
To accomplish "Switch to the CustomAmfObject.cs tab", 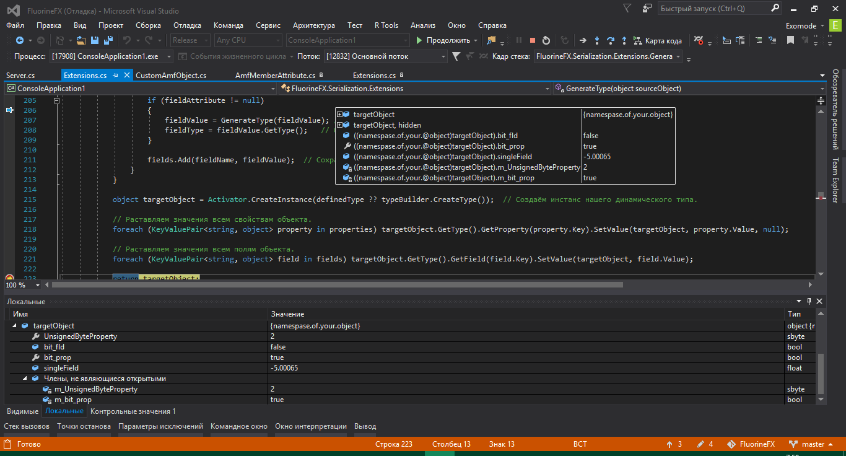I will coord(171,76).
